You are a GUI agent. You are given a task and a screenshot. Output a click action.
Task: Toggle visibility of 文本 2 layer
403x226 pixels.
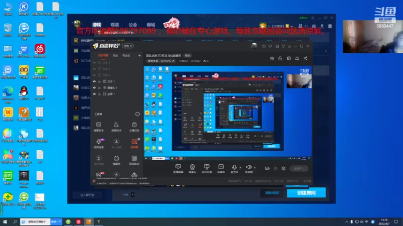tap(94, 75)
